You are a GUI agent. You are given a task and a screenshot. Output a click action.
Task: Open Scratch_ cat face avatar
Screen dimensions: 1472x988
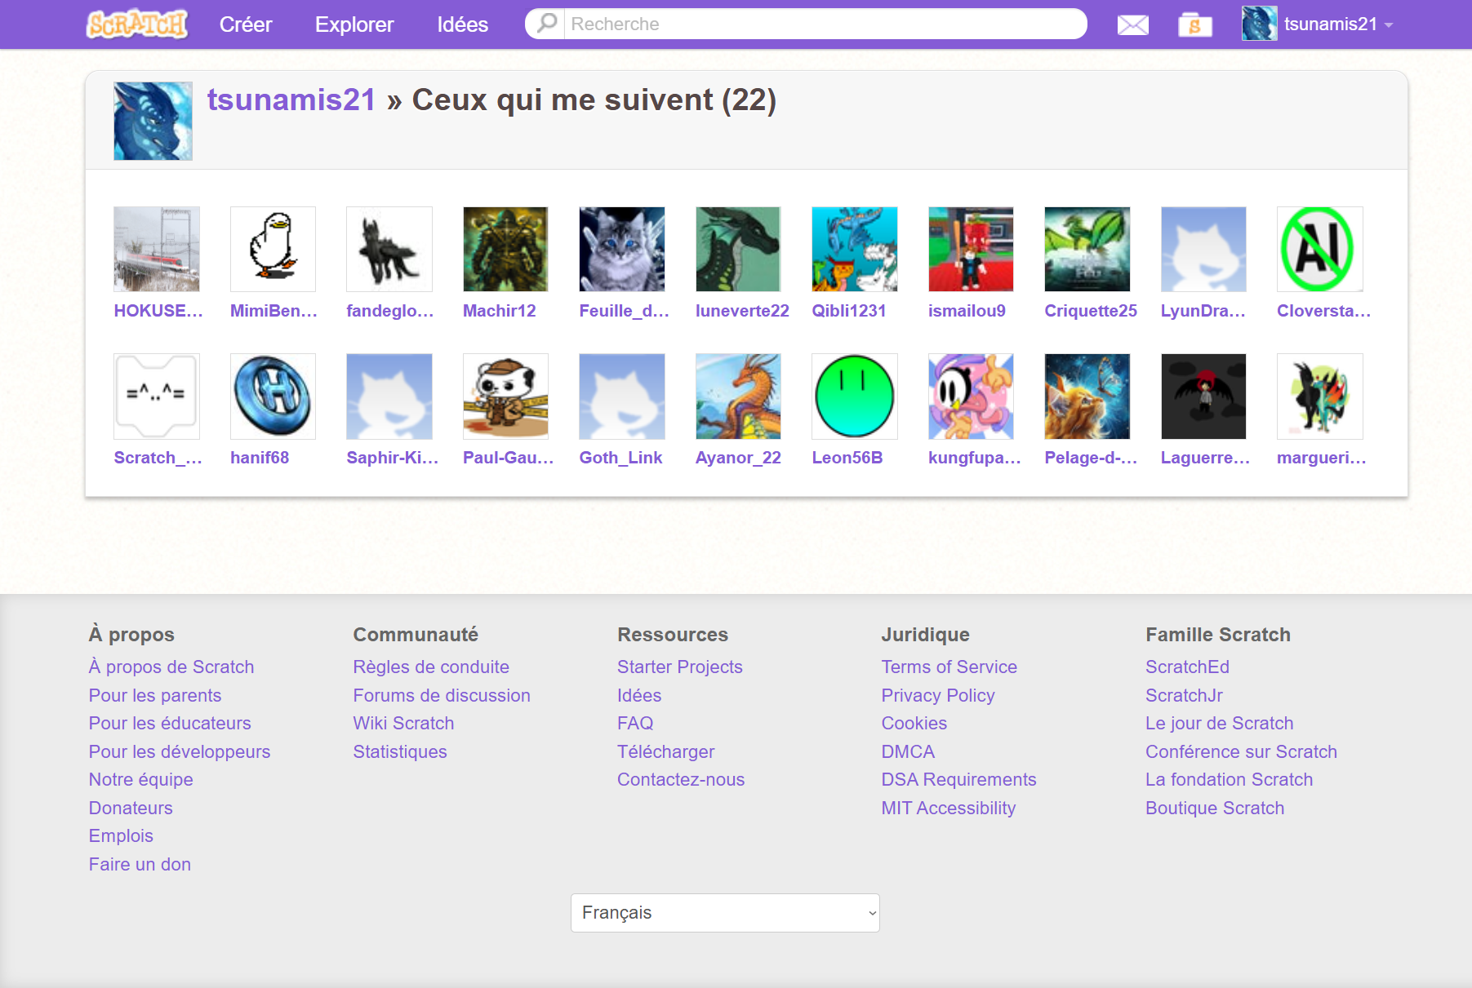pos(157,396)
